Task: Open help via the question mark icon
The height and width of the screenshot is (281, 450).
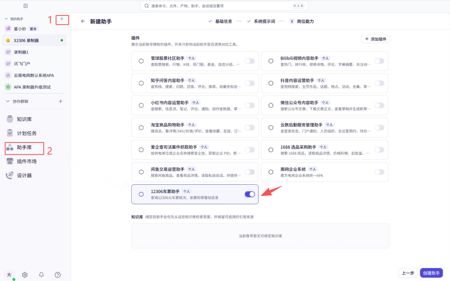Action: [x=58, y=275]
